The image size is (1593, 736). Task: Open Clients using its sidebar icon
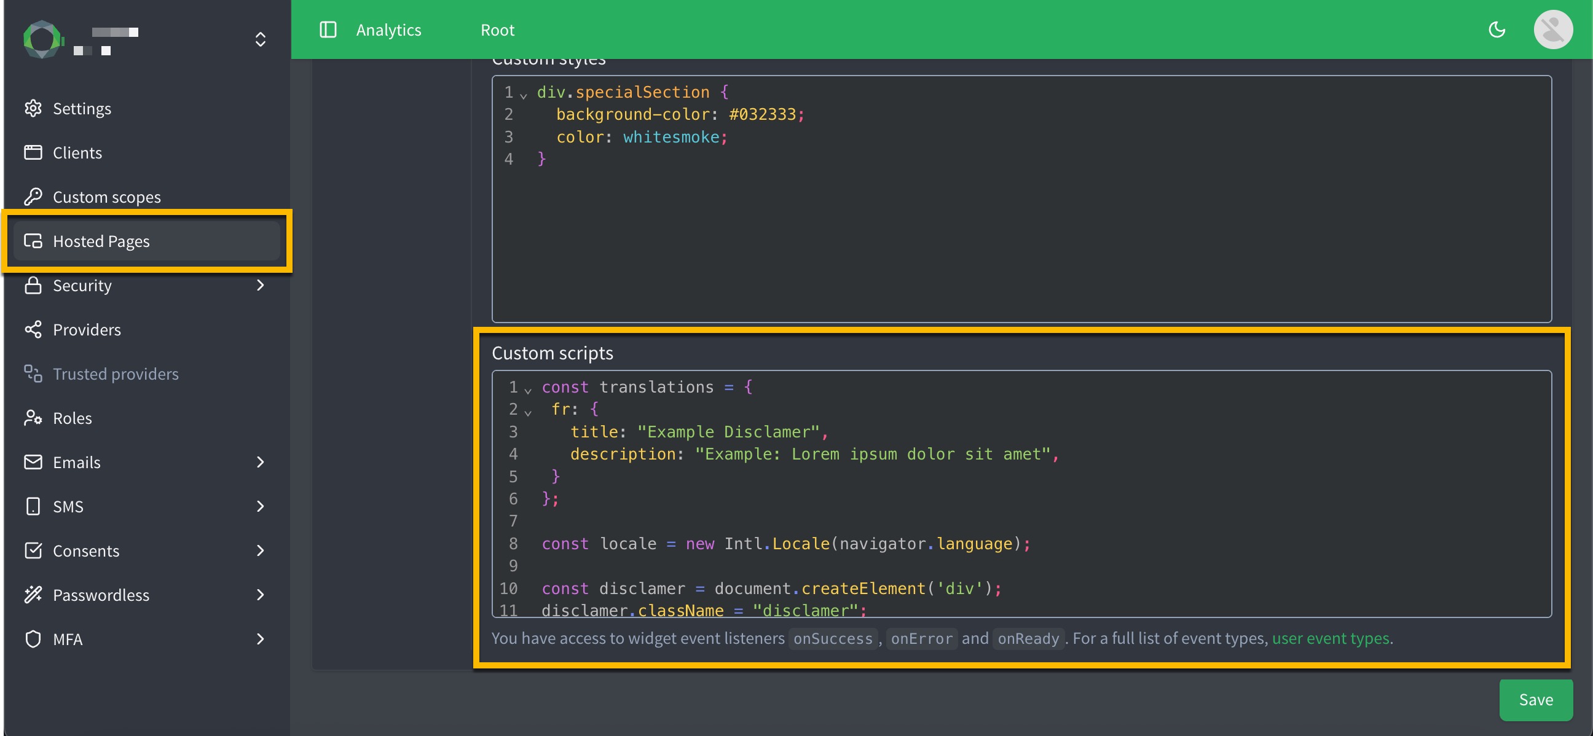click(33, 152)
